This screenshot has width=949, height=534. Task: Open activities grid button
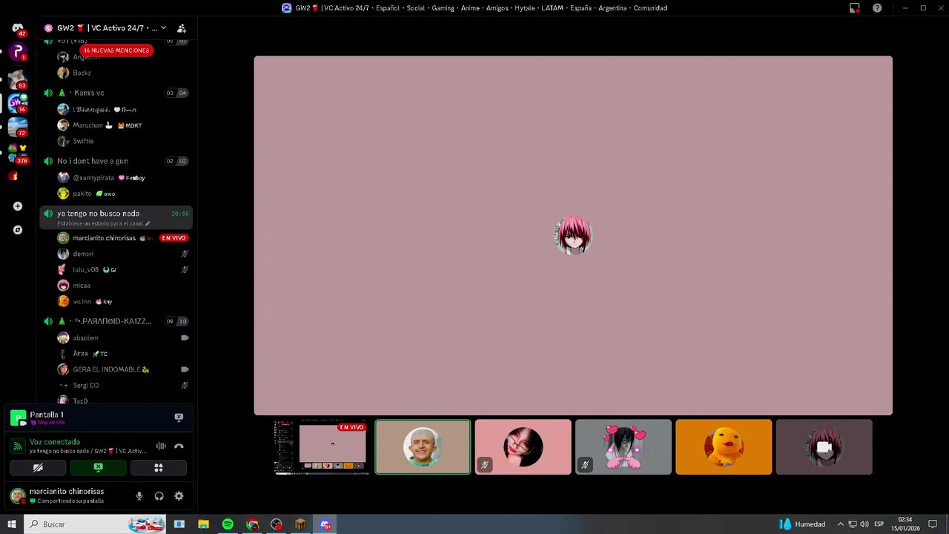point(158,468)
